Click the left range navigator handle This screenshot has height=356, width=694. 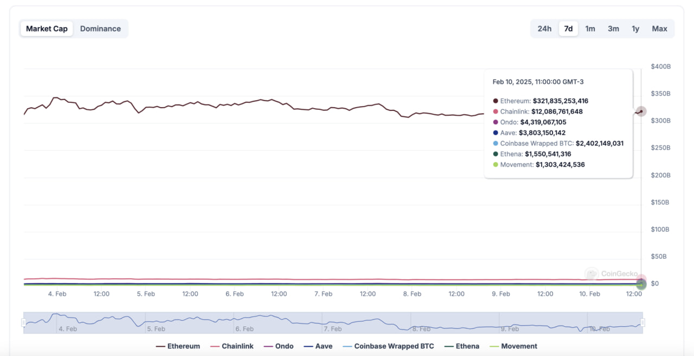23,322
